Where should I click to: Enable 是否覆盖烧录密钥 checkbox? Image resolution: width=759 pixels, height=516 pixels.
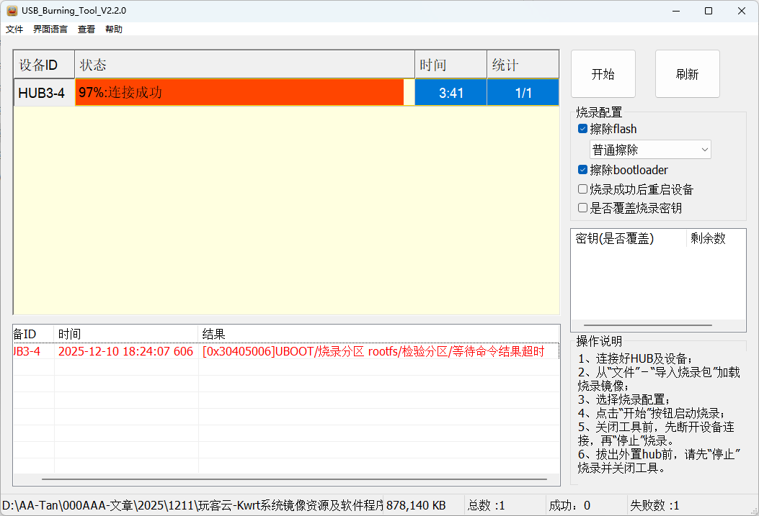[583, 208]
